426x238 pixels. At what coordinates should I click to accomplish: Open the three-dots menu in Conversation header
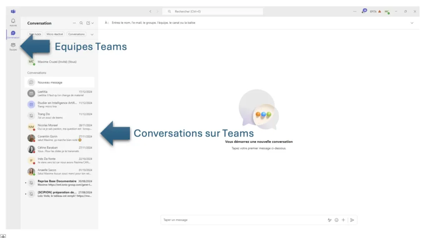point(74,23)
